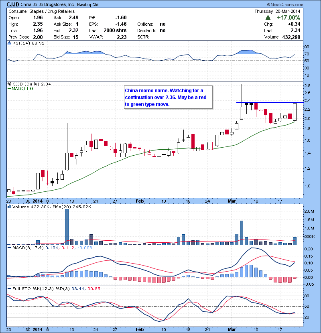Click the Consumer Staples / Drug Retailers text
Viewport: 321px width, 333px height.
coord(42,11)
